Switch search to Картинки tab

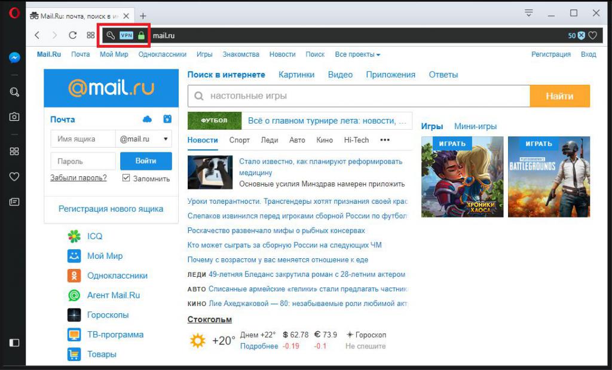296,75
